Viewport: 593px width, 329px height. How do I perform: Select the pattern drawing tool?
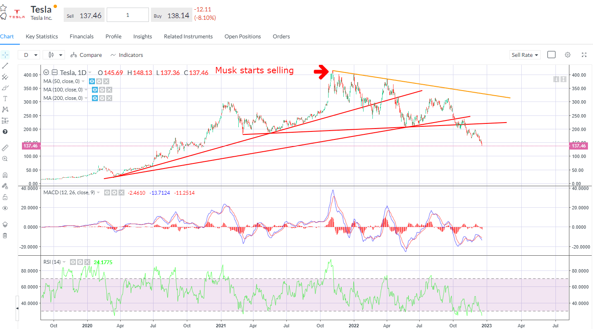click(x=5, y=110)
